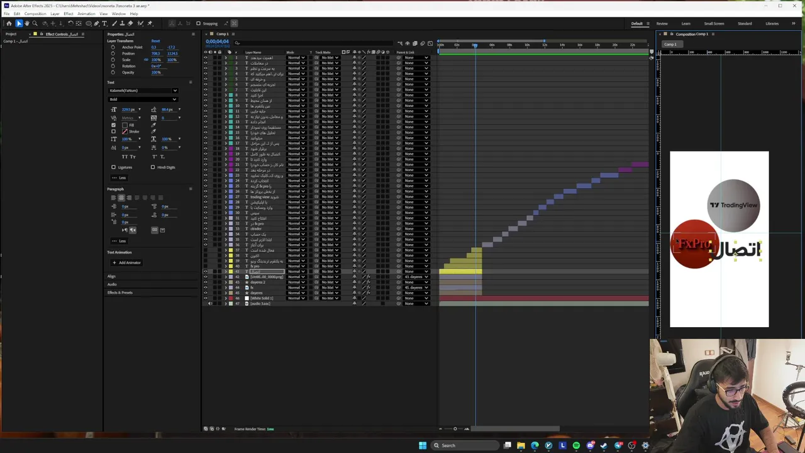Open parent dropdown showing 43. dayeres

click(x=416, y=277)
